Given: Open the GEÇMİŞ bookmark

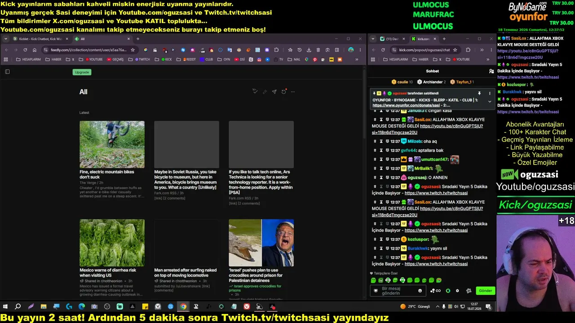Looking at the screenshot, I should click(x=115, y=59).
